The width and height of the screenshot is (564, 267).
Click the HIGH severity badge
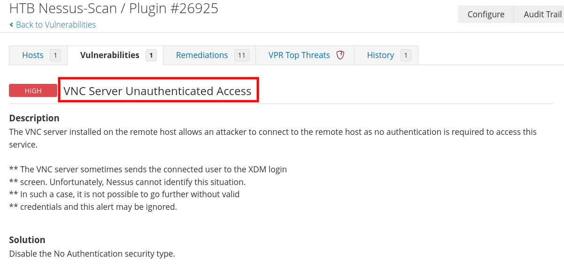click(33, 91)
